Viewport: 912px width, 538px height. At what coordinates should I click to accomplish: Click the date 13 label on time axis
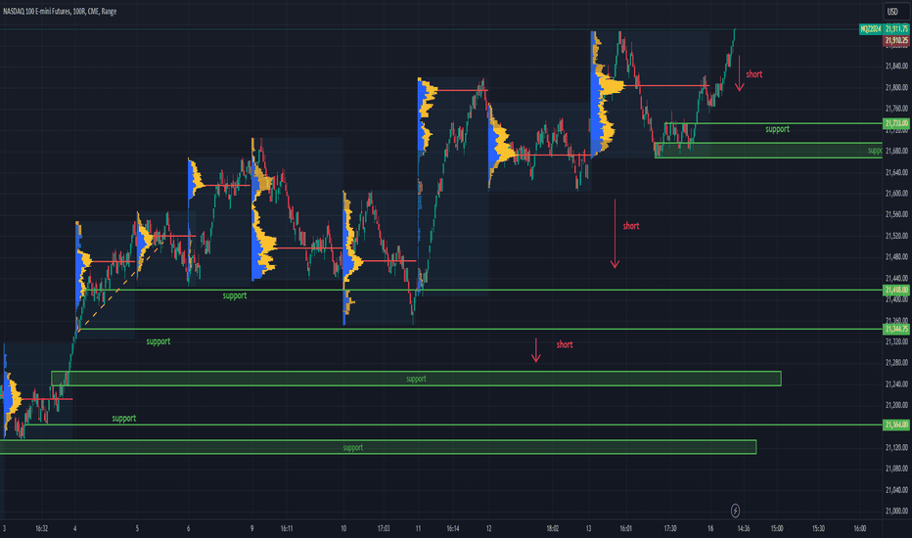point(588,528)
